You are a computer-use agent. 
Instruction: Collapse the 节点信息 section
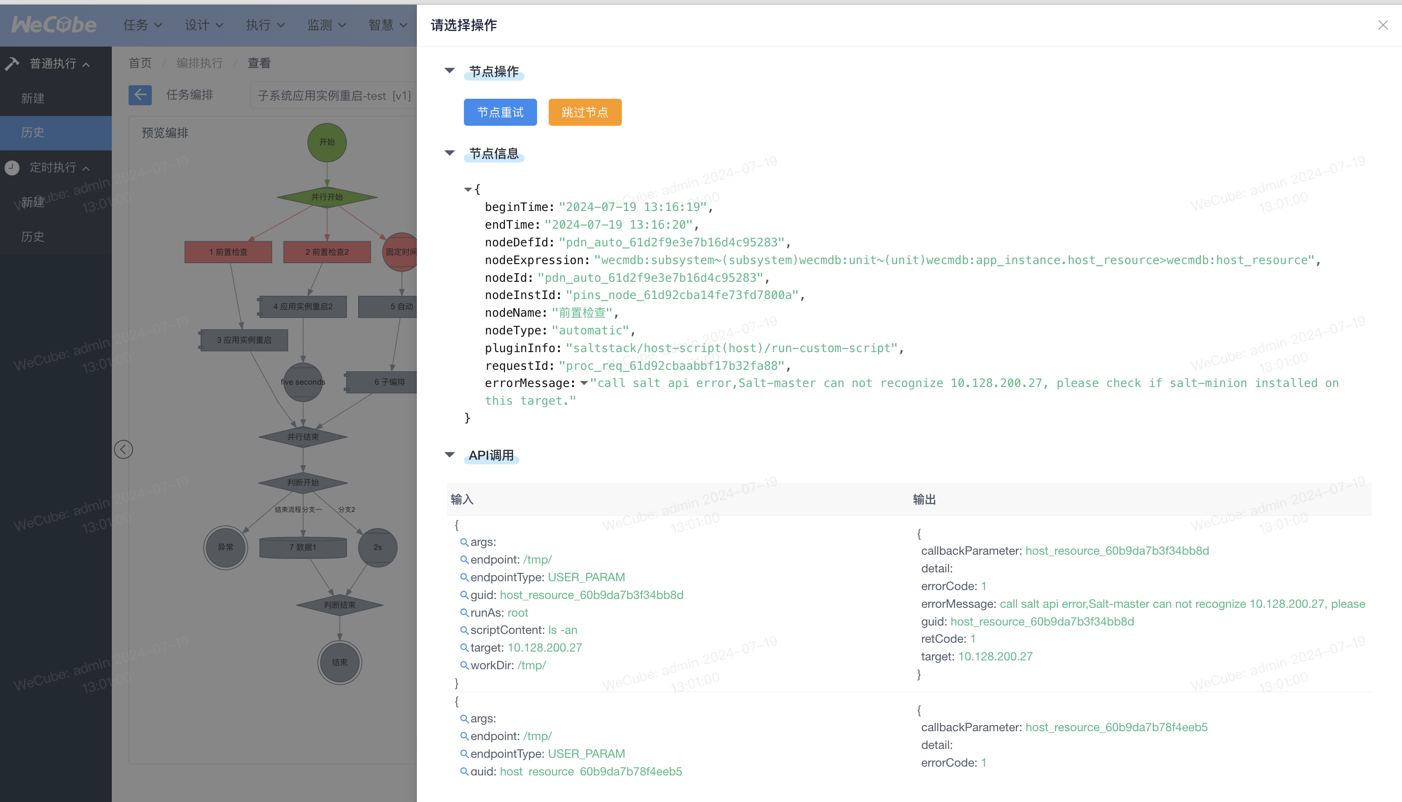click(449, 153)
